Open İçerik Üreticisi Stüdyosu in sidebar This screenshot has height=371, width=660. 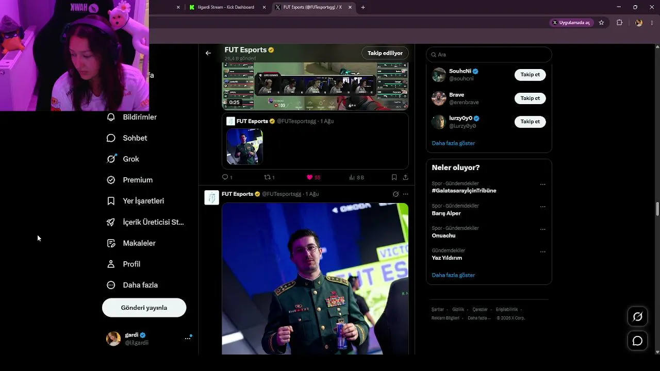(x=145, y=222)
